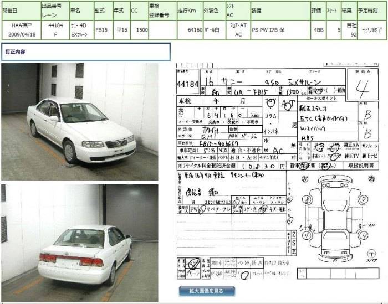The image size is (388, 304).
Task: Click the PS PW 17B 保 equipment cell
Action: pos(280,30)
